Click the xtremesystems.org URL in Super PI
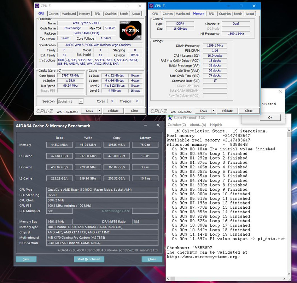 (x=203, y=257)
